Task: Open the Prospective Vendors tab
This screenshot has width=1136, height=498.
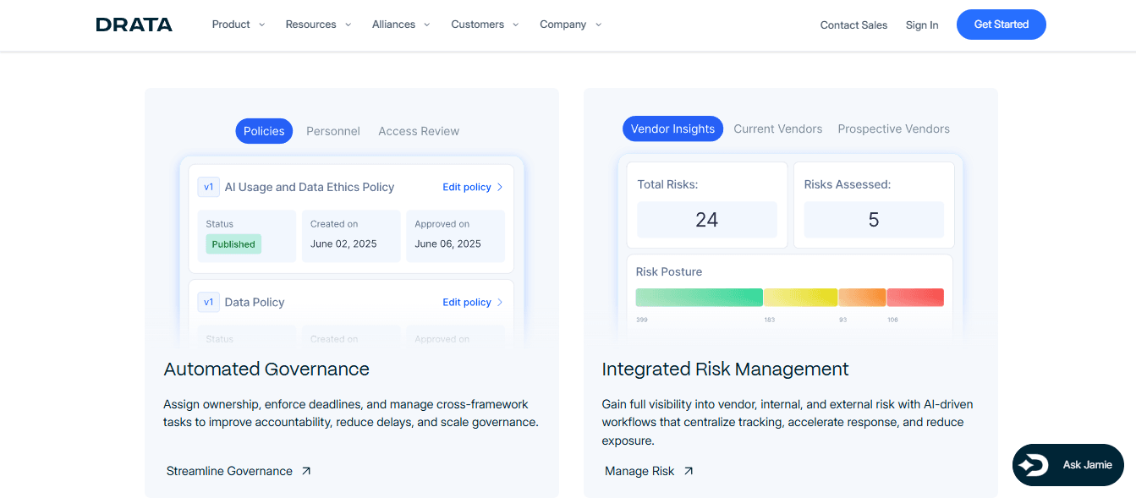Action: pyautogui.click(x=893, y=129)
